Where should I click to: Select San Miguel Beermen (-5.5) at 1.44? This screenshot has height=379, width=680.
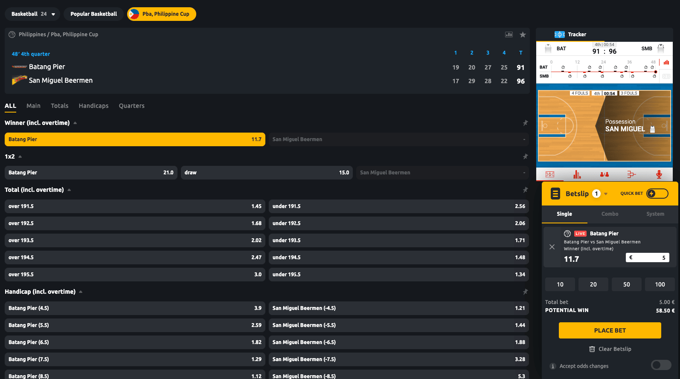pyautogui.click(x=399, y=325)
